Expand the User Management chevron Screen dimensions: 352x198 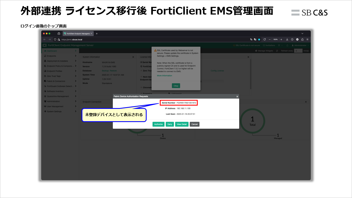click(x=76, y=106)
